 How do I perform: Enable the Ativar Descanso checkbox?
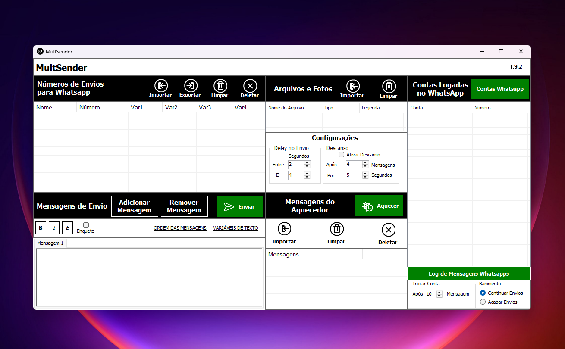coord(341,154)
